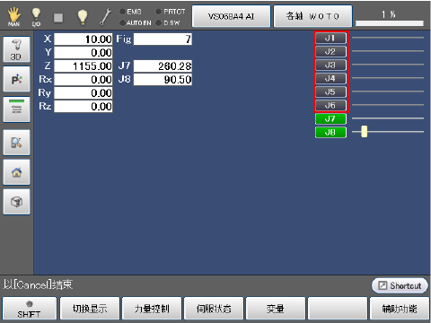This screenshot has height=323, width=431.
Task: Click the 切换显示 button
Action: 90,309
